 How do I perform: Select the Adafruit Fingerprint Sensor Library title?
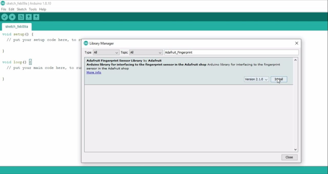pos(114,61)
